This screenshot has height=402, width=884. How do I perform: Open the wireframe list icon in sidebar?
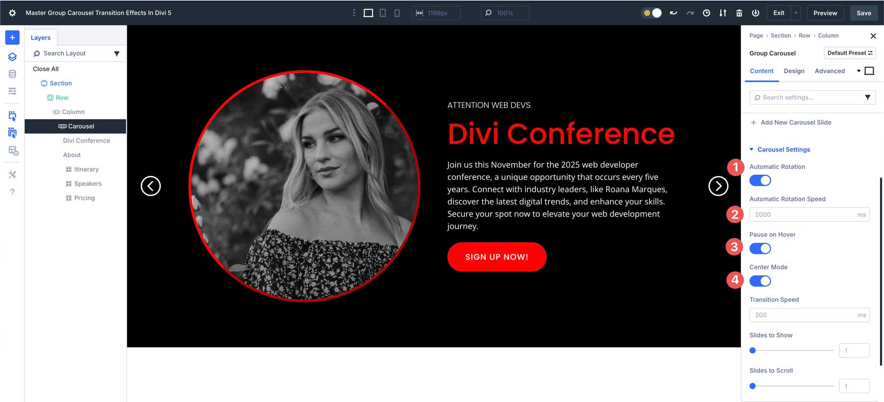pos(12,91)
